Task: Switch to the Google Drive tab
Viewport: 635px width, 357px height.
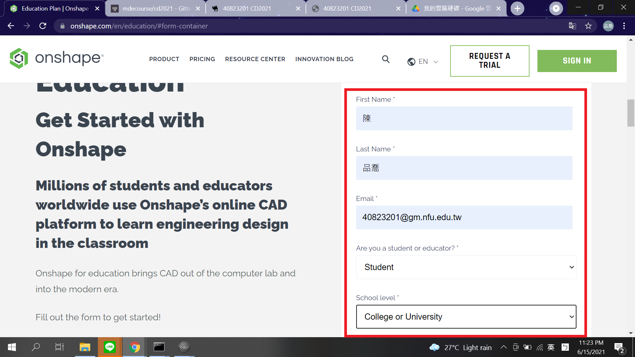Action: coord(457,9)
